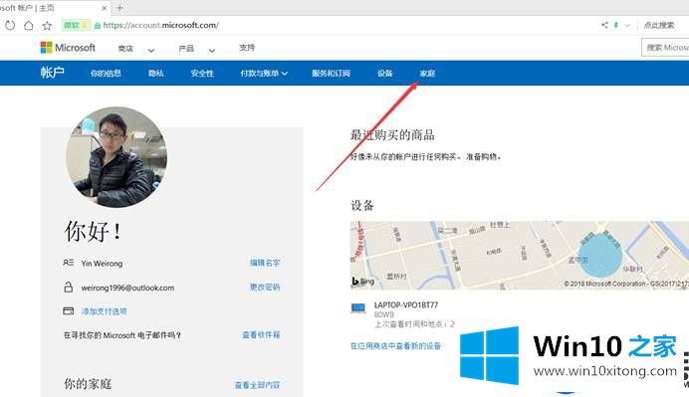Image resolution: width=689 pixels, height=397 pixels.
Task: Close the Microsoft account browser tab
Action: 105,8
